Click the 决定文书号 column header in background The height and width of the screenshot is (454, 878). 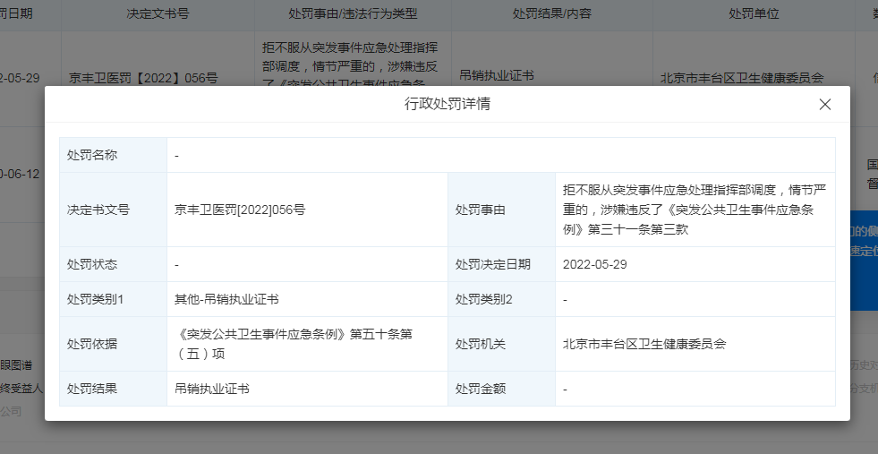[x=158, y=15]
